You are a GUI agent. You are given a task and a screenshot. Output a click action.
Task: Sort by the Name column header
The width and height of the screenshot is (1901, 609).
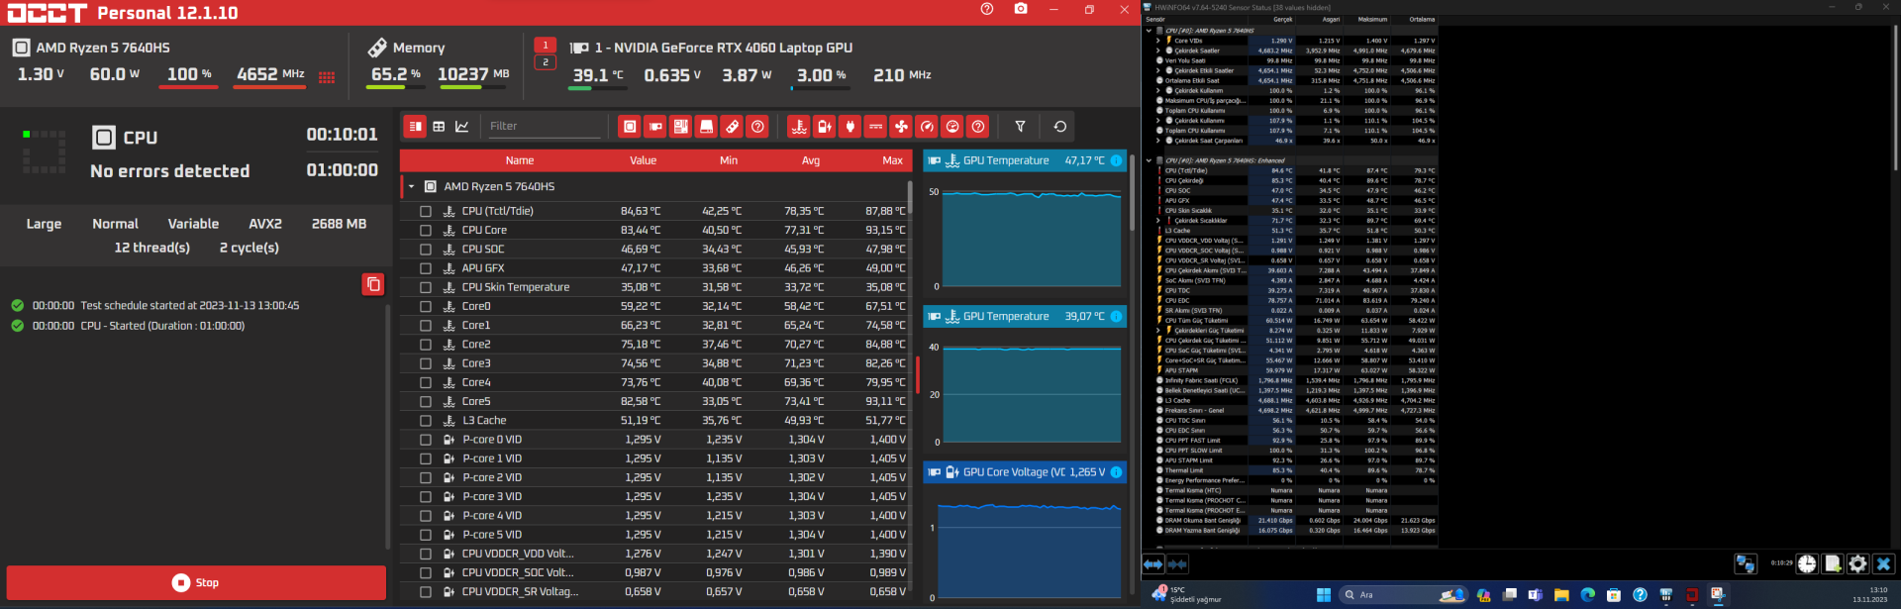coord(520,160)
